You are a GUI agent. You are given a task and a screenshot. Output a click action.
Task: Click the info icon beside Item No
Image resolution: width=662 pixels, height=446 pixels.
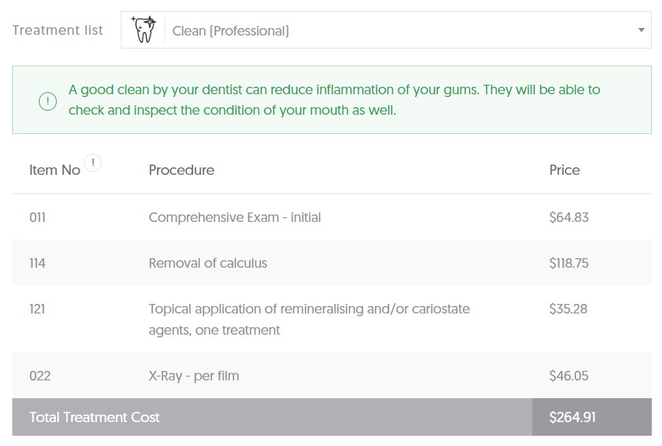[x=93, y=163]
